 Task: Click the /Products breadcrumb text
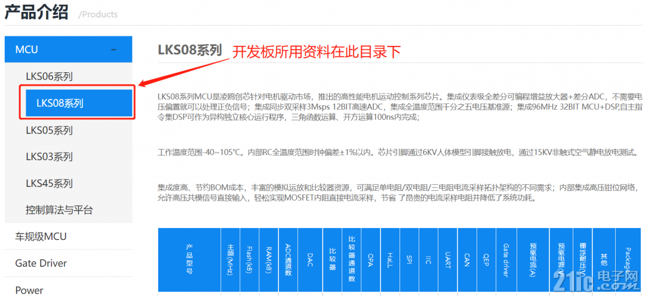[98, 14]
